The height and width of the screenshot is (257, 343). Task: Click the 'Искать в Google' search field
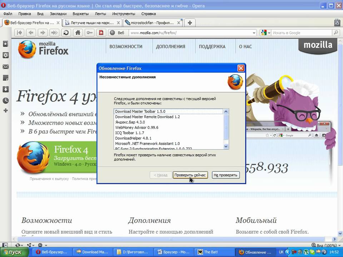click(x=302, y=33)
